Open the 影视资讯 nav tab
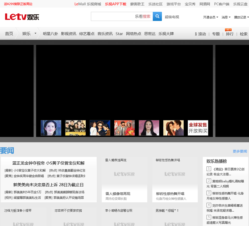Viewport: 249px width, 226px height. (69, 34)
